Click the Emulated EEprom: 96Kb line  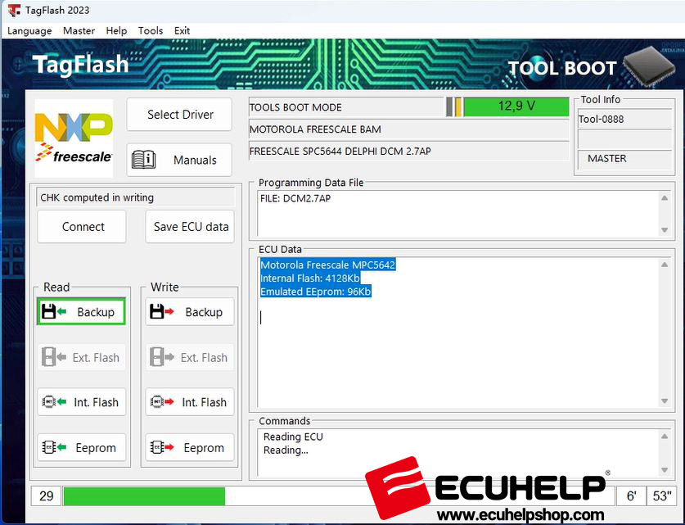point(315,292)
